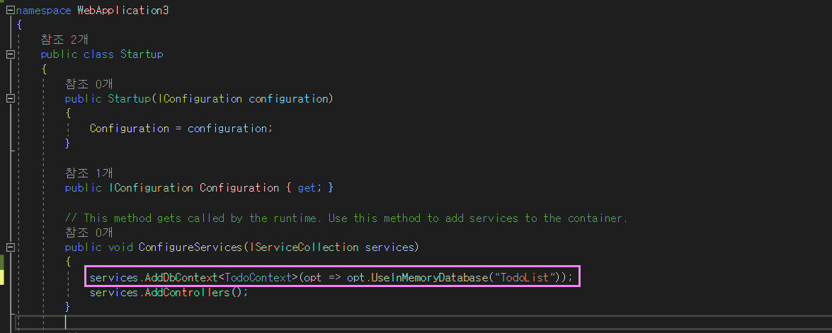
Task: Open the '참조 2개' CodeLens above Startup class
Action: [63, 39]
